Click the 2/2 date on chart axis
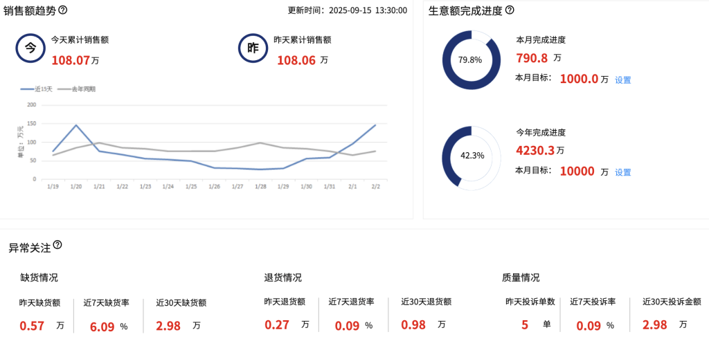This screenshot has height=359, width=709. (x=375, y=187)
